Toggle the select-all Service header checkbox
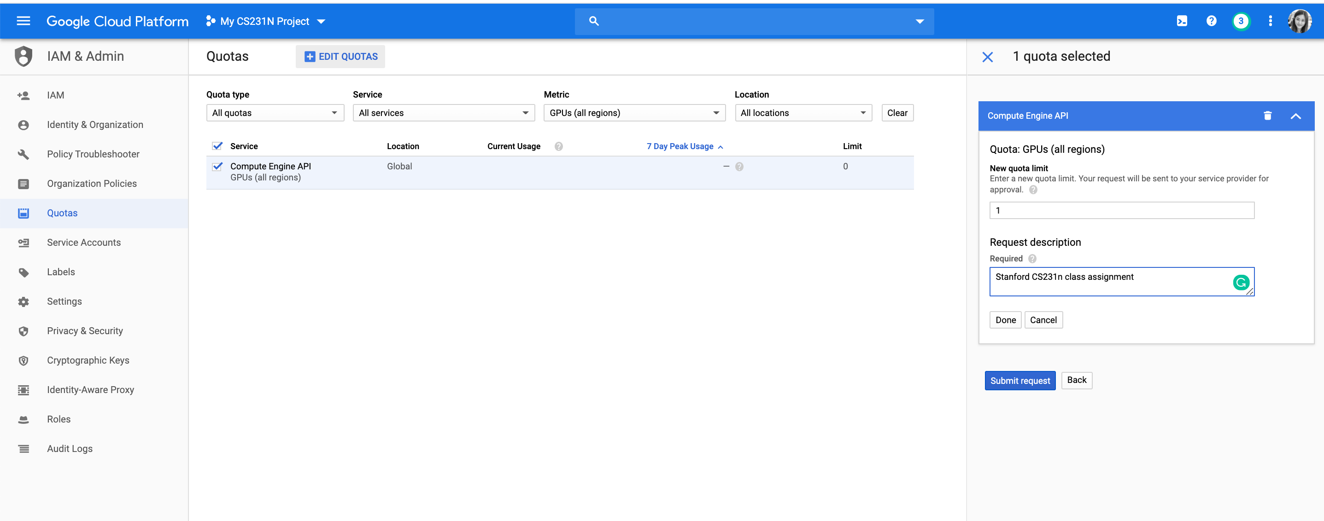This screenshot has width=1324, height=521. [217, 146]
